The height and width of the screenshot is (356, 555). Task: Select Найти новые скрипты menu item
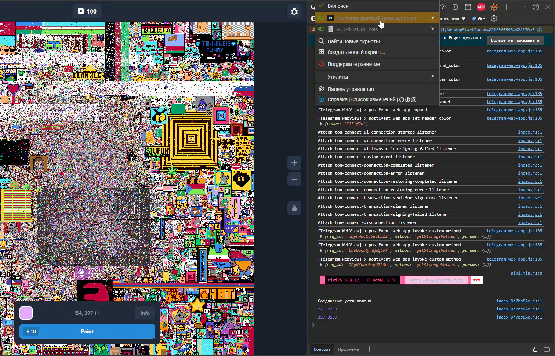coord(355,41)
